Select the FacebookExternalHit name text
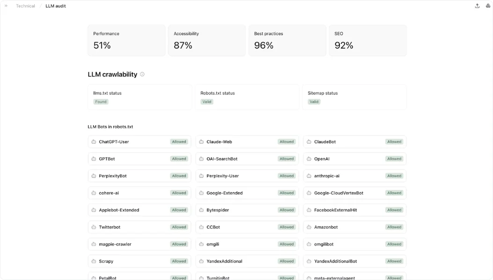Screen dimensions: 493x280 tap(336, 210)
